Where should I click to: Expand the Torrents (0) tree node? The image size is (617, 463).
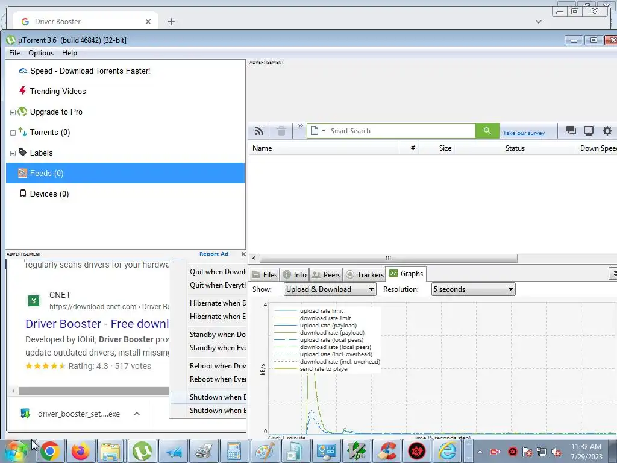point(13,133)
